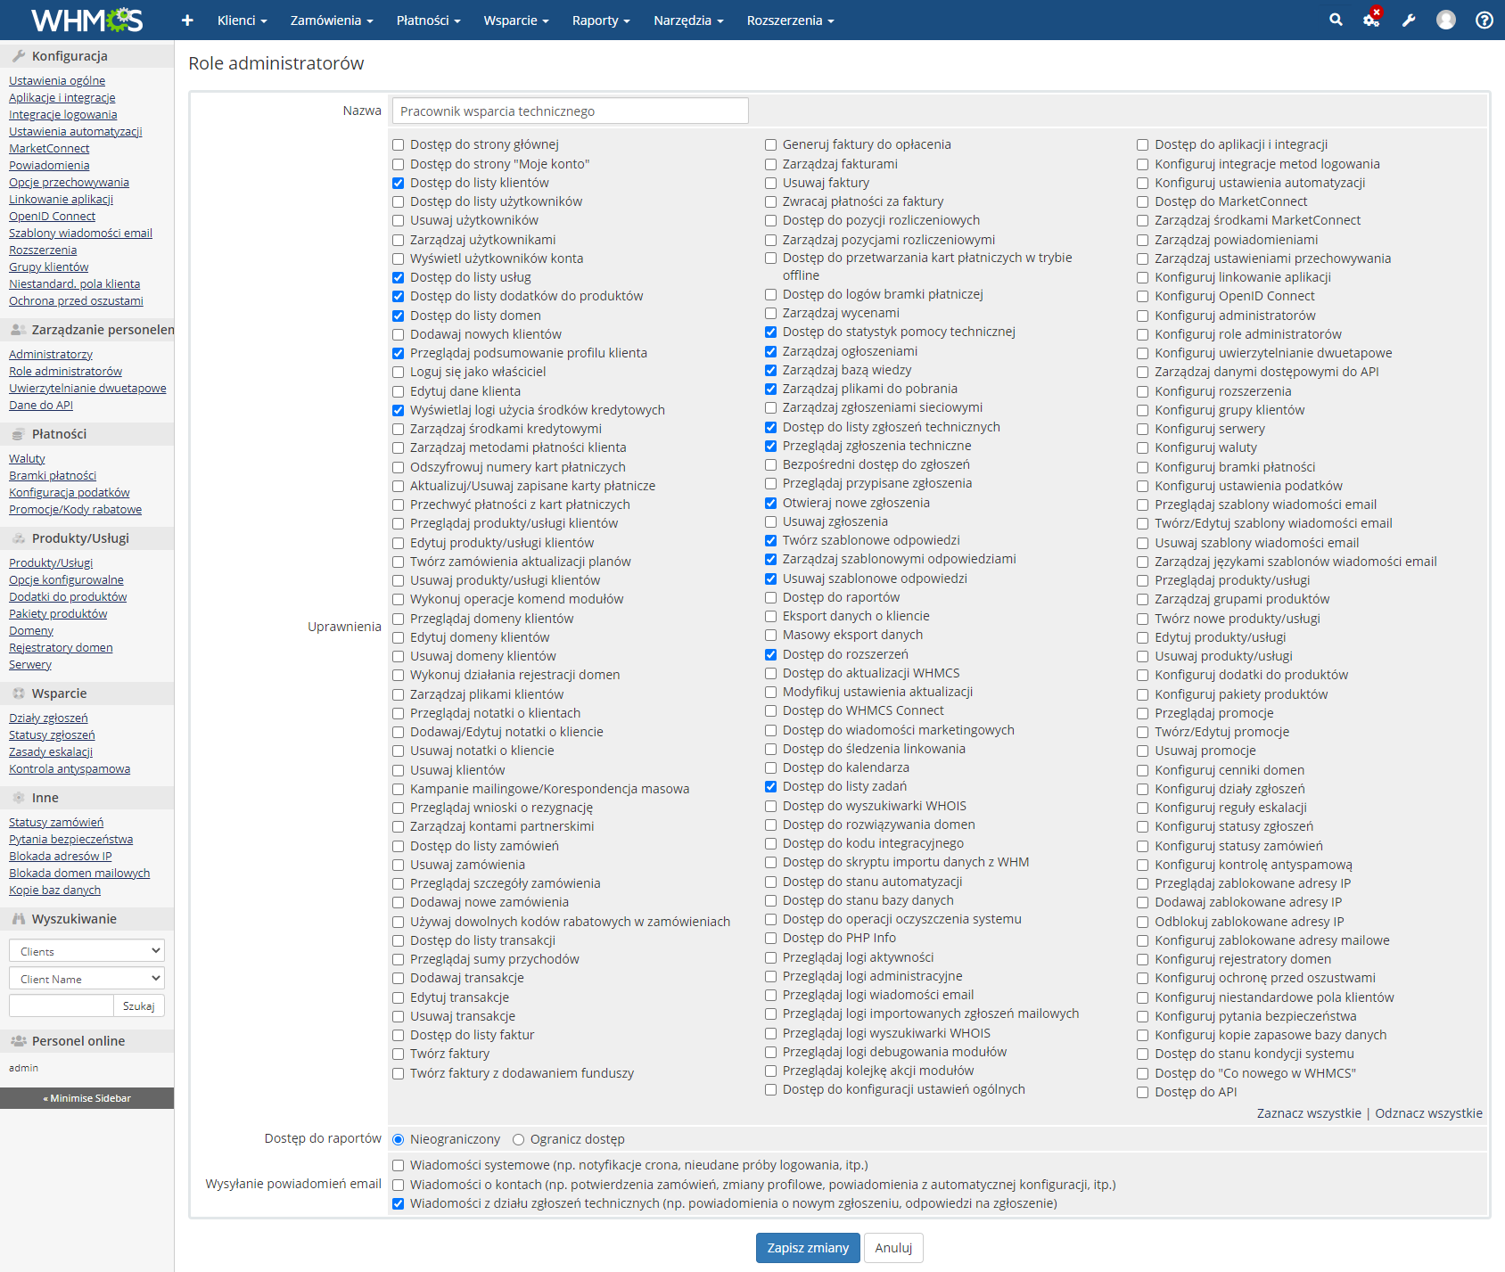This screenshot has height=1272, width=1505.
Task: Open the admin tools wrench icon
Action: pyautogui.click(x=1409, y=20)
